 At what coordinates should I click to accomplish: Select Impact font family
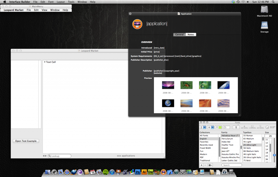point(230,148)
